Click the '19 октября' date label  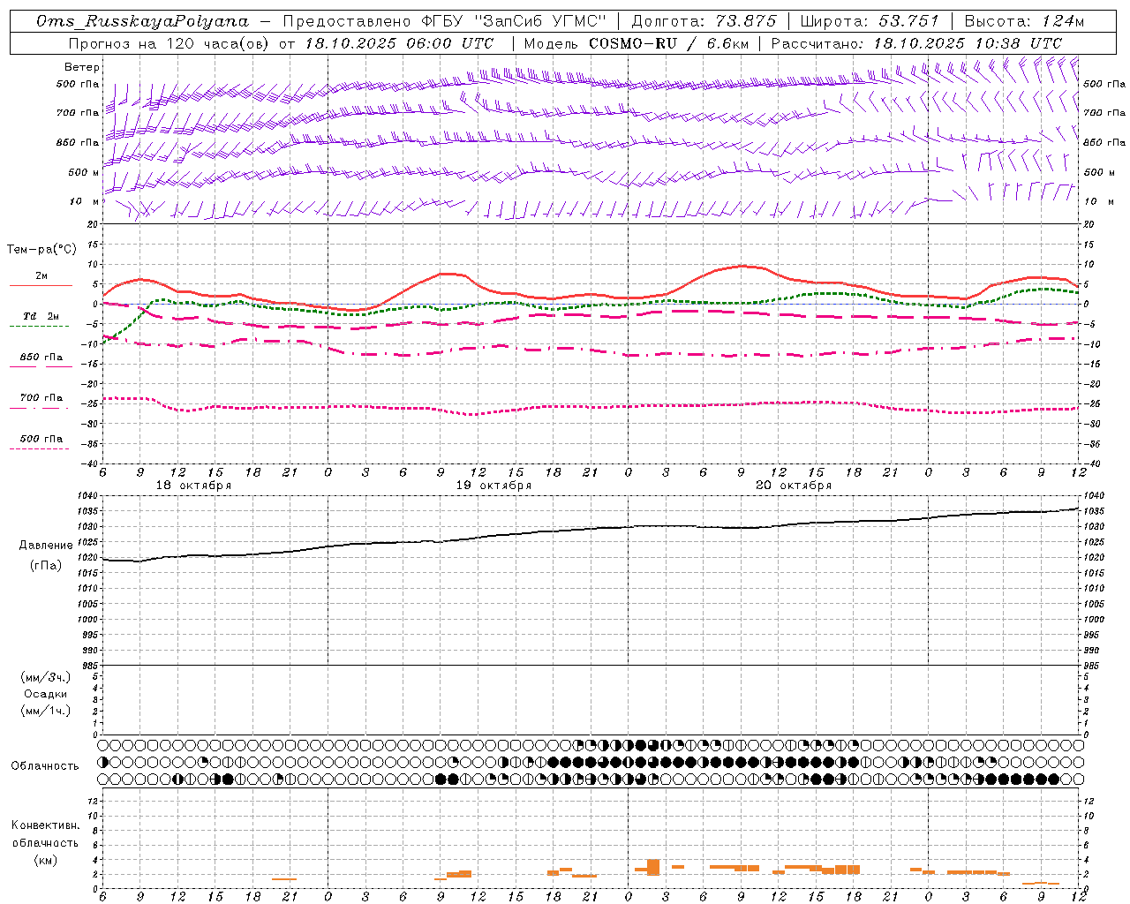(493, 486)
